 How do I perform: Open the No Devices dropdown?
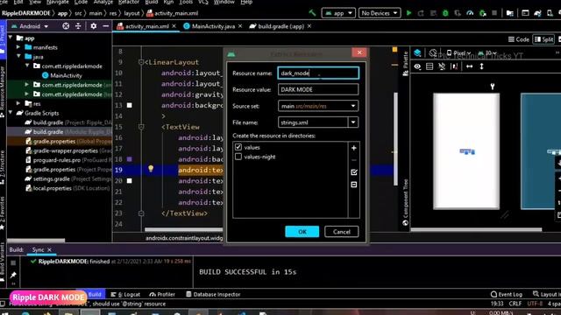tap(380, 13)
